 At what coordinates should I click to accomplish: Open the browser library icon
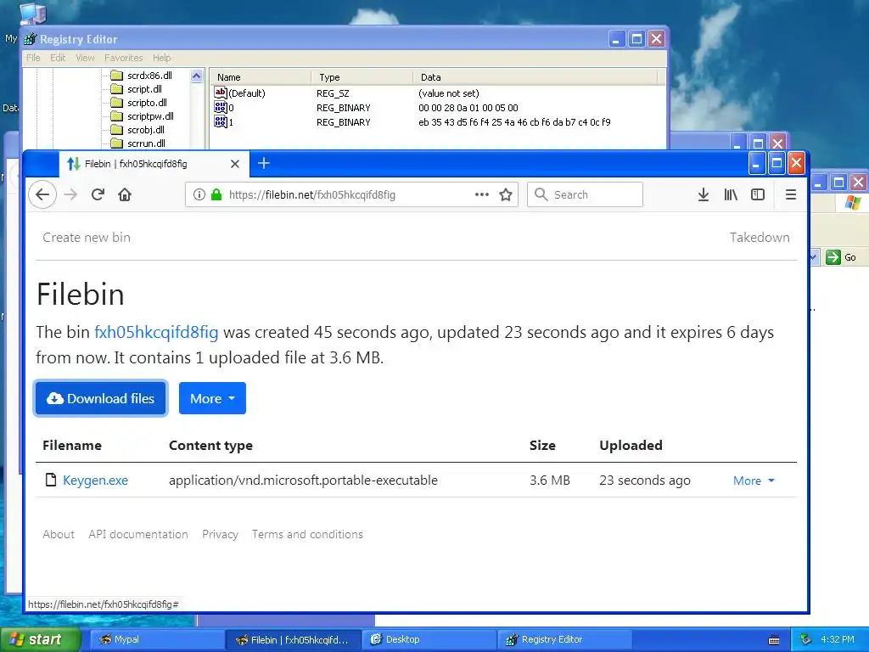[731, 194]
